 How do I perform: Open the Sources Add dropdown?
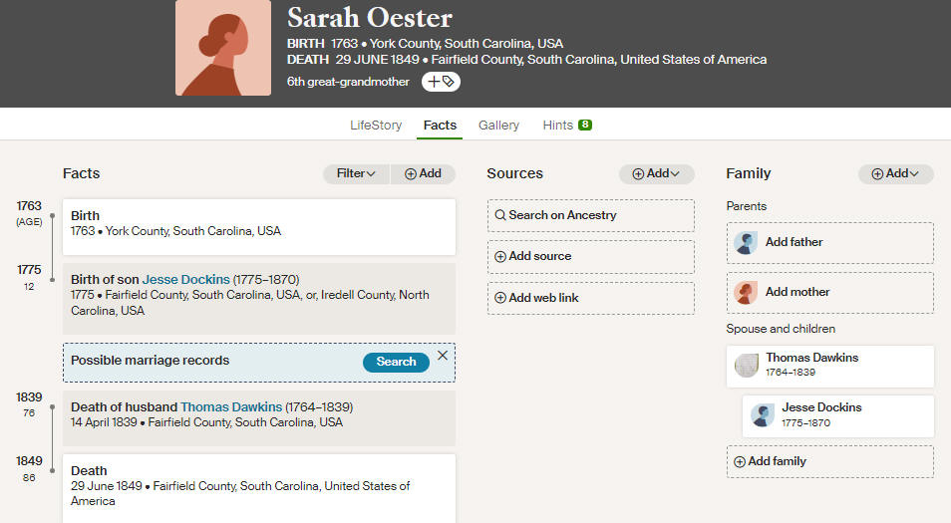656,174
